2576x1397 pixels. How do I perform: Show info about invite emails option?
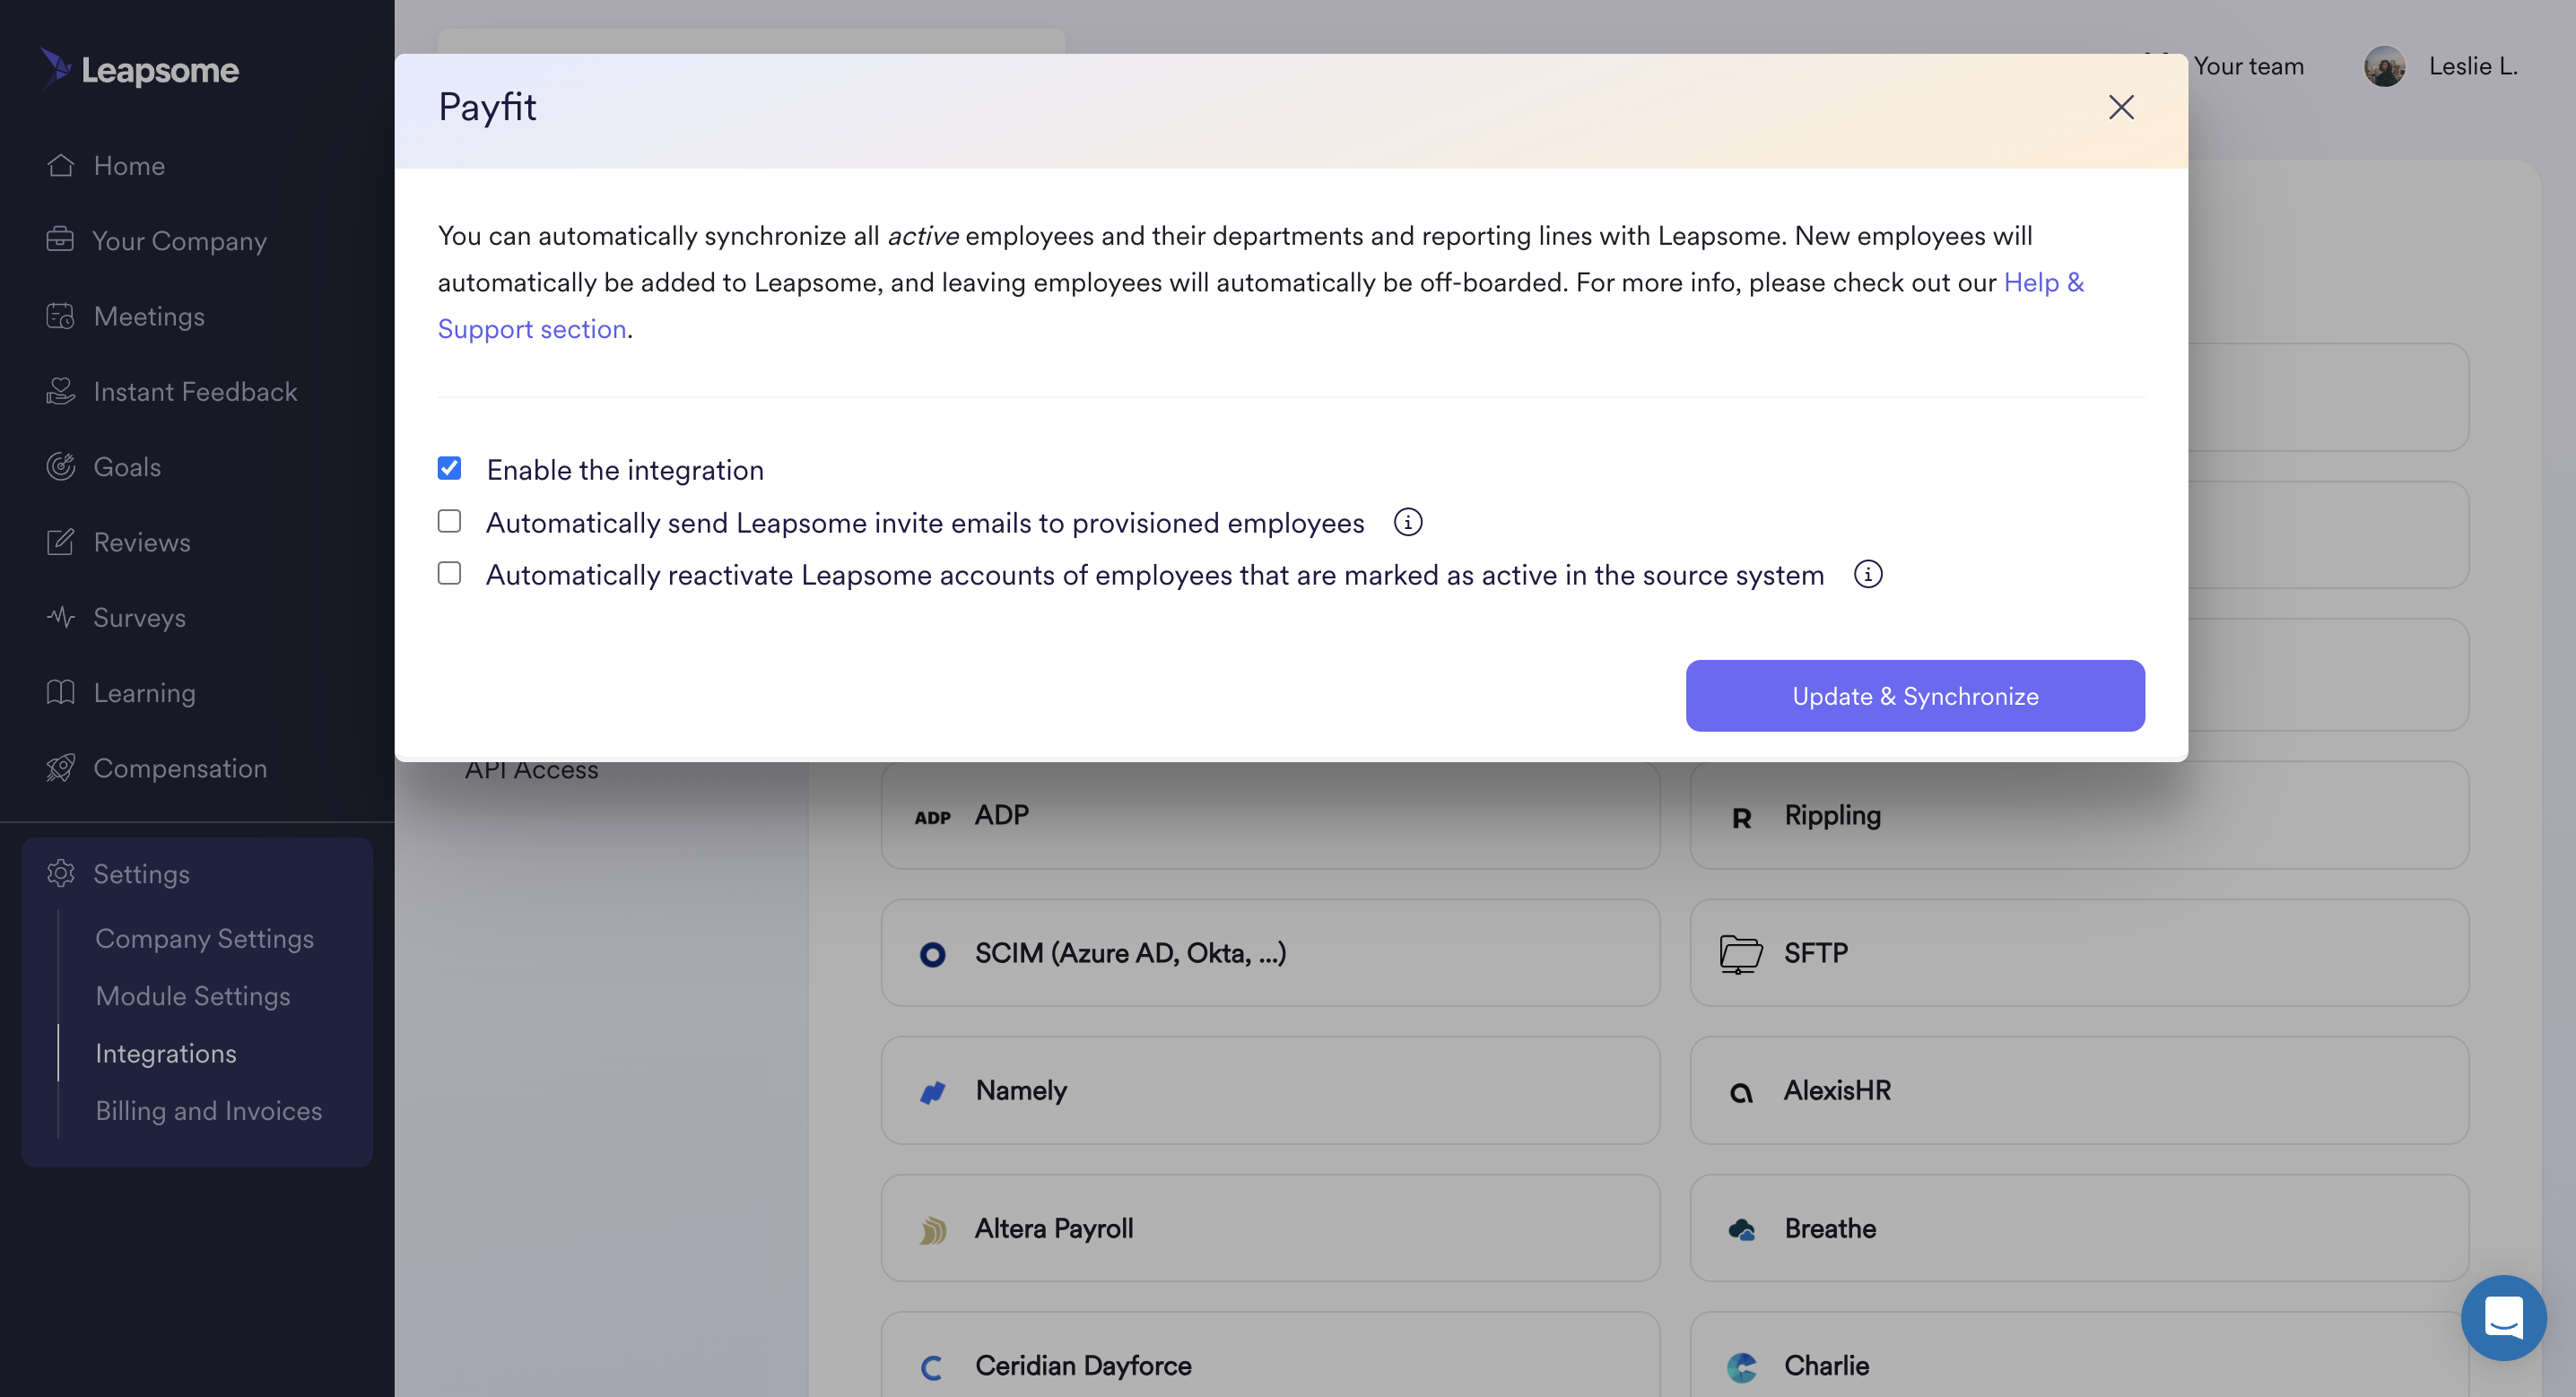[x=1408, y=522]
